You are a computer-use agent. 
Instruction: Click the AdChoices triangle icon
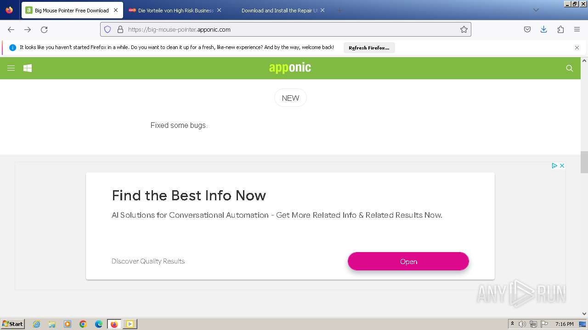pyautogui.click(x=554, y=165)
